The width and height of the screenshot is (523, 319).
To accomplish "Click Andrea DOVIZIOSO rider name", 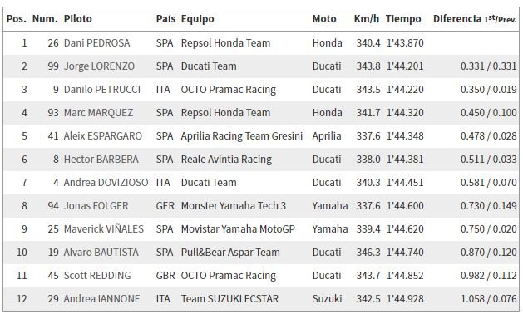I will click(106, 183).
